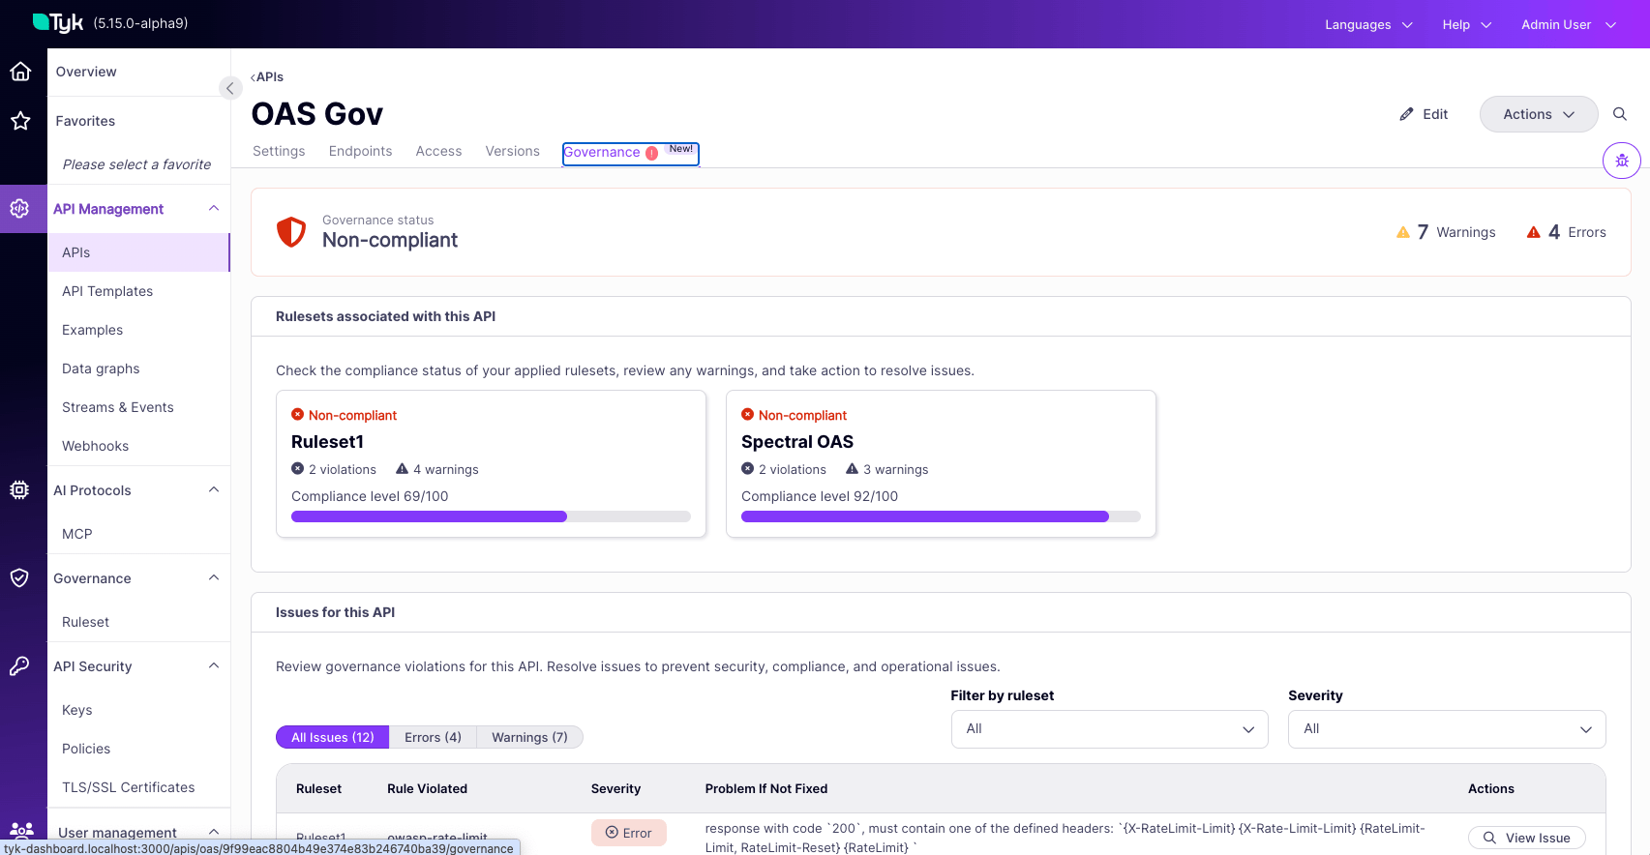1650x855 pixels.
Task: Filter by Errors (4)
Action: 433,737
